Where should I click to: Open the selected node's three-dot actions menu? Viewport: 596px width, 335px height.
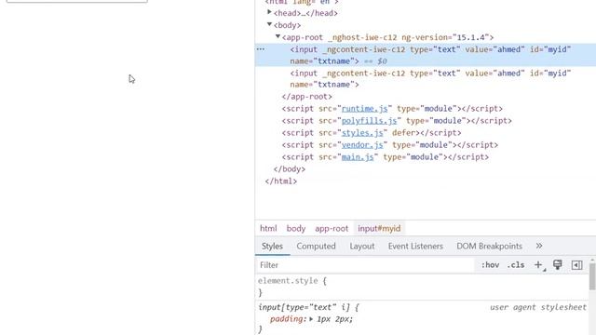coord(261,49)
